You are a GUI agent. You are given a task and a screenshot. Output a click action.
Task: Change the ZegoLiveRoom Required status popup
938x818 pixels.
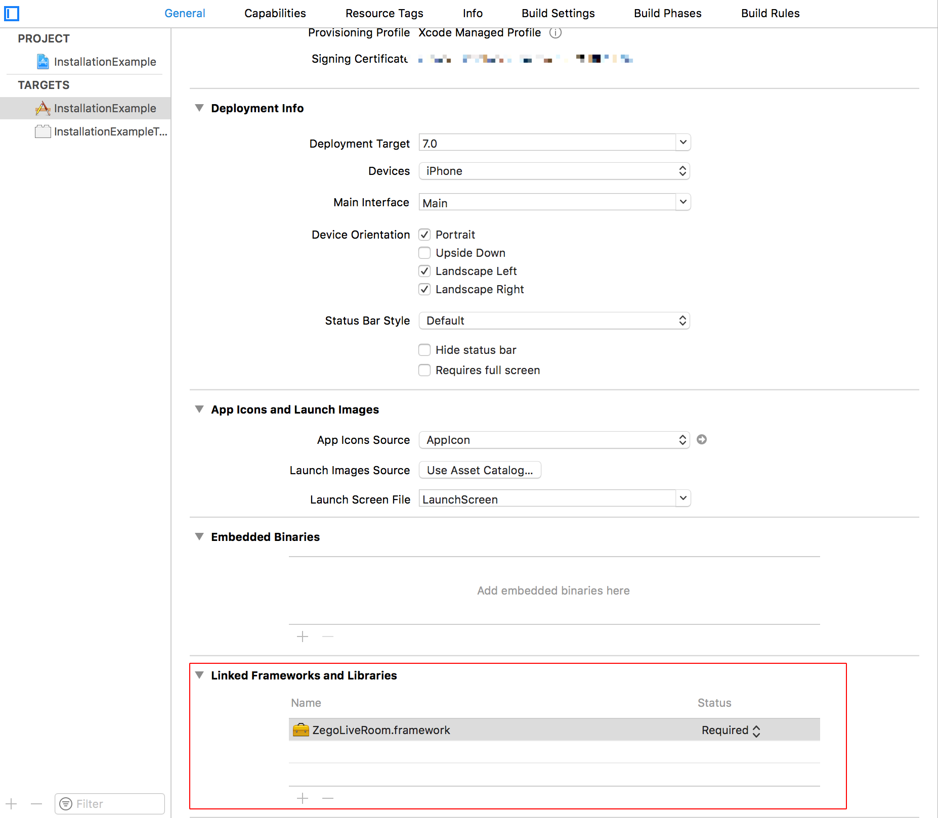pos(731,731)
